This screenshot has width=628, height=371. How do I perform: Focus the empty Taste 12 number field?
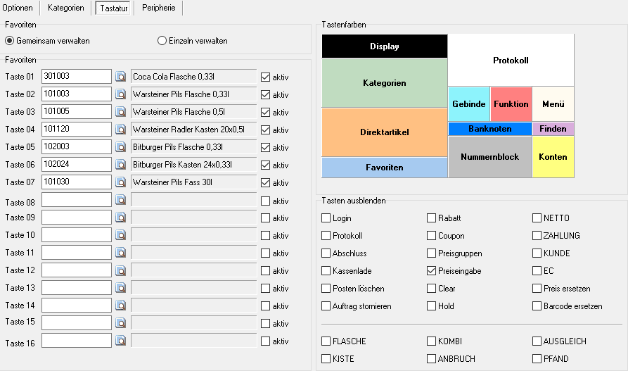pyautogui.click(x=77, y=270)
